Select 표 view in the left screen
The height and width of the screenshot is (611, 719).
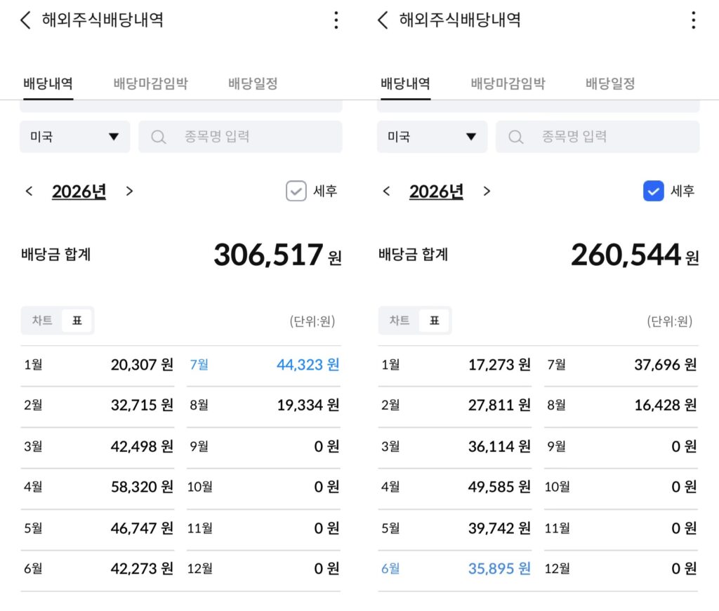[x=77, y=320]
